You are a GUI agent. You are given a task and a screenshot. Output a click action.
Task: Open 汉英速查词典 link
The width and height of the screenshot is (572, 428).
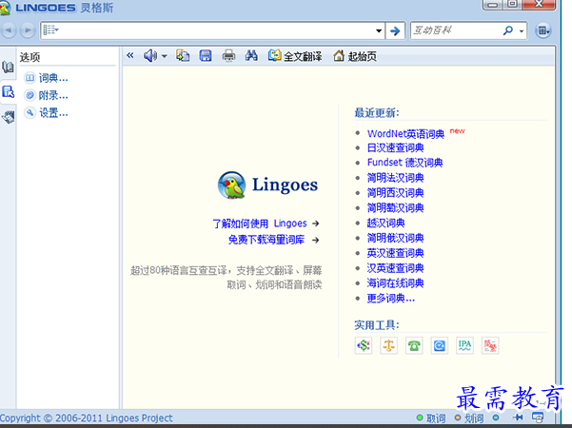coord(395,268)
